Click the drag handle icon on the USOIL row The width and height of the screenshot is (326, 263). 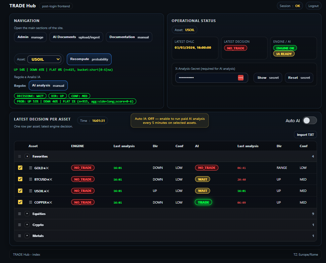point(30,191)
